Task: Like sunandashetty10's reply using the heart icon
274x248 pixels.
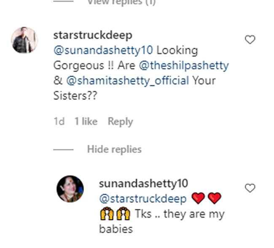Action: (250, 188)
